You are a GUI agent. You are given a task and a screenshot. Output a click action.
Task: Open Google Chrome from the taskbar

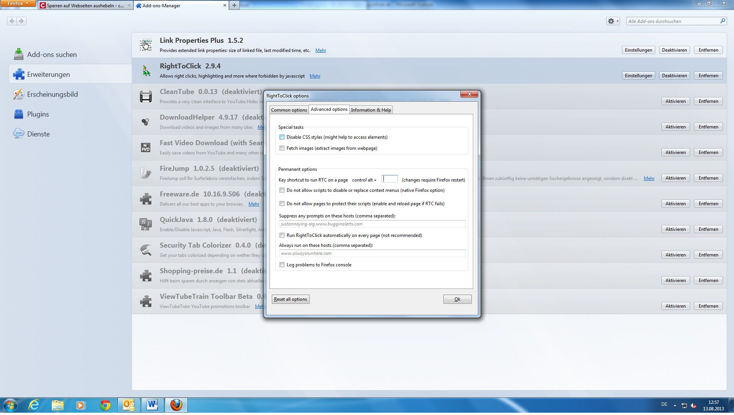[x=105, y=405]
